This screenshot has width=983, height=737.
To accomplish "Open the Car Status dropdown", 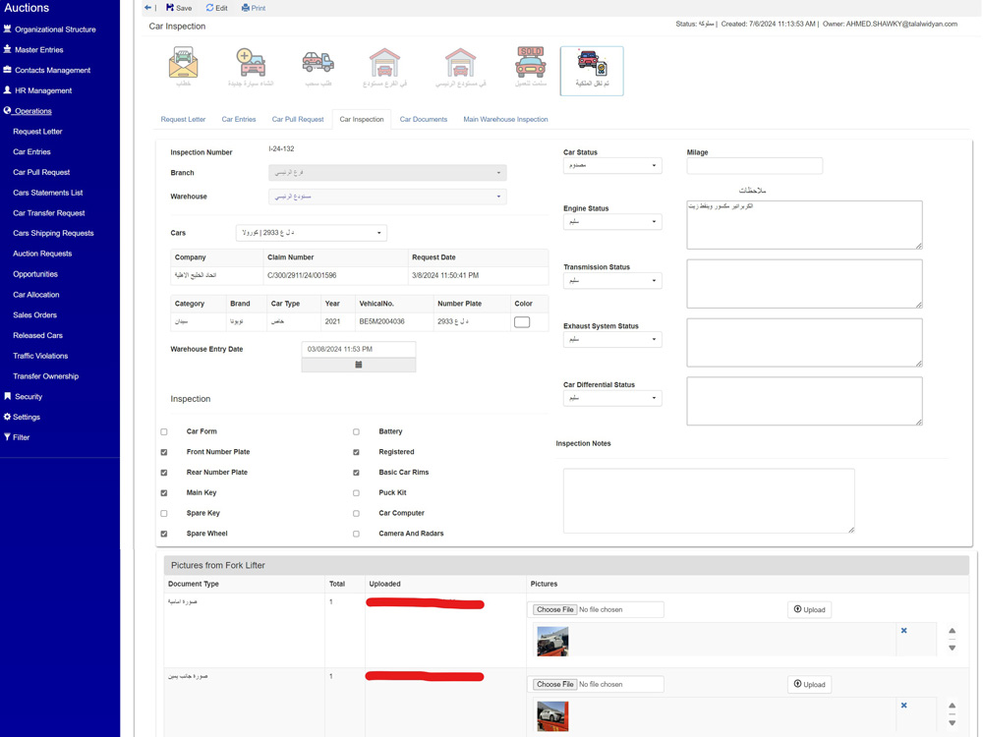I will coord(612,165).
